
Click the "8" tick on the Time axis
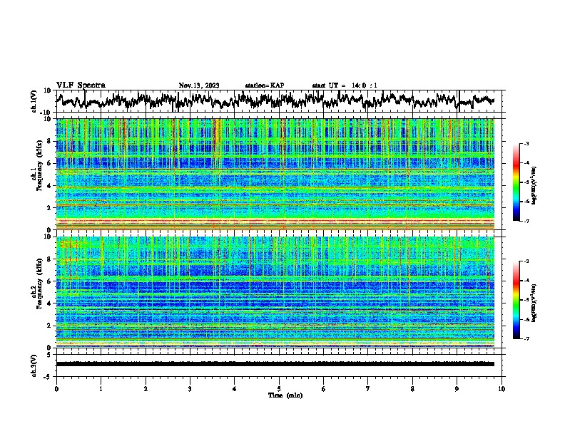[x=412, y=389]
